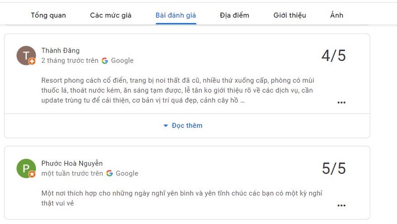The height and width of the screenshot is (224, 397).
Task: Click the Google logo in Thành Đăng's review
Action: [x=105, y=60]
